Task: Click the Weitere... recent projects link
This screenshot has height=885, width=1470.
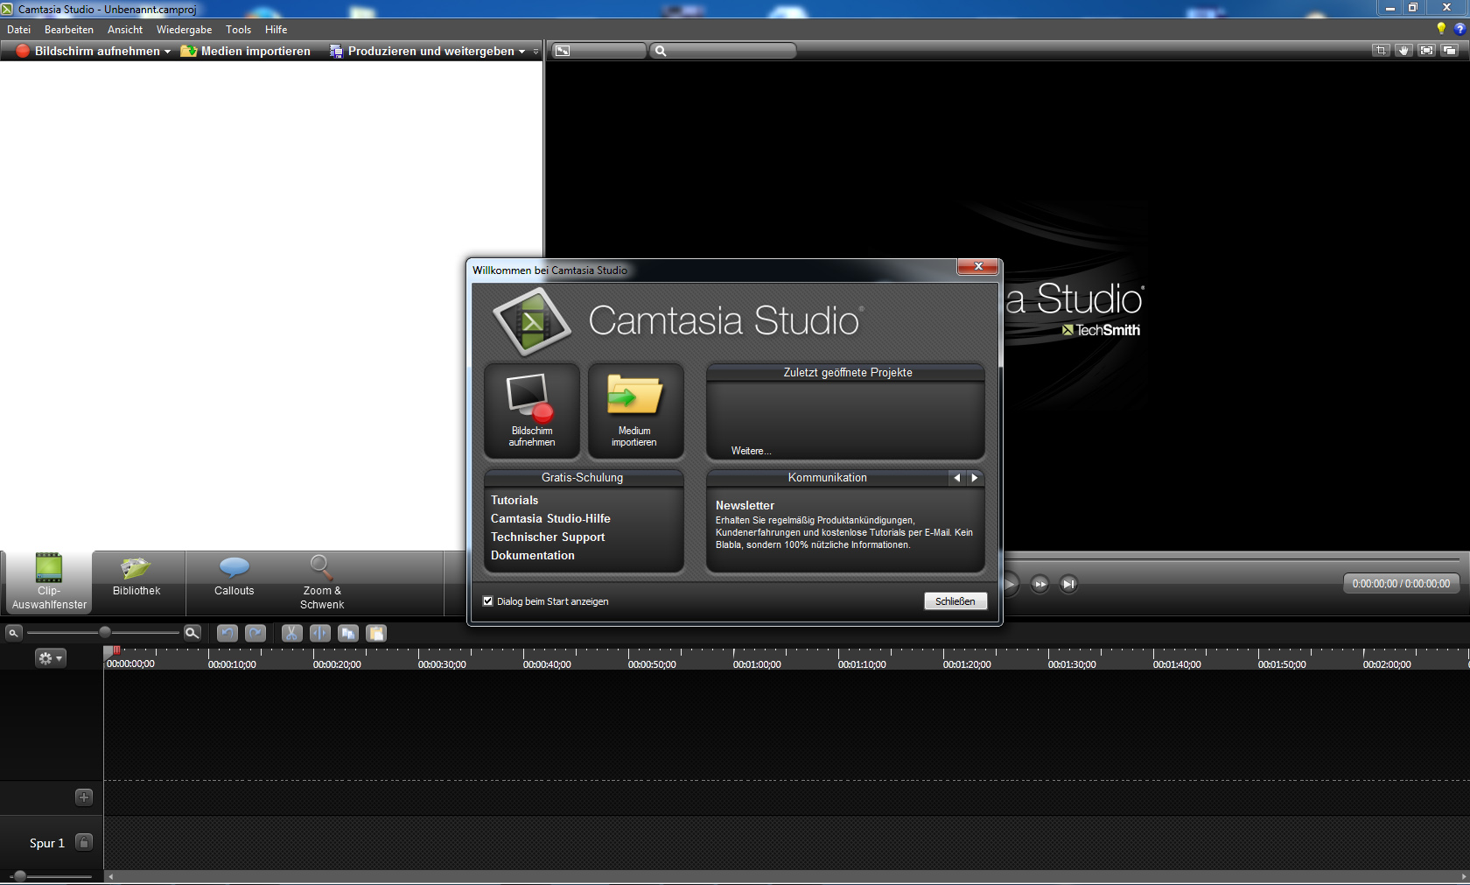Action: coord(752,451)
